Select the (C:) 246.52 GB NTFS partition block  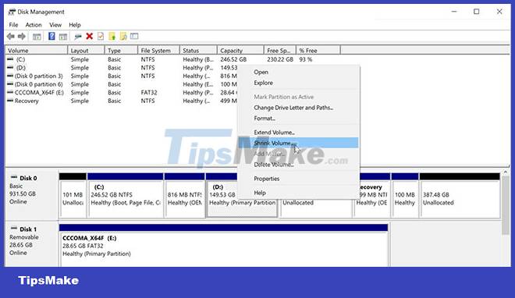(126, 196)
